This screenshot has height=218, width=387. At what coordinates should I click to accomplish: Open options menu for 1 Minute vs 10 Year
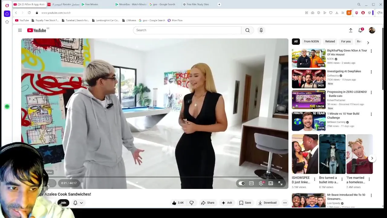tap(371, 114)
